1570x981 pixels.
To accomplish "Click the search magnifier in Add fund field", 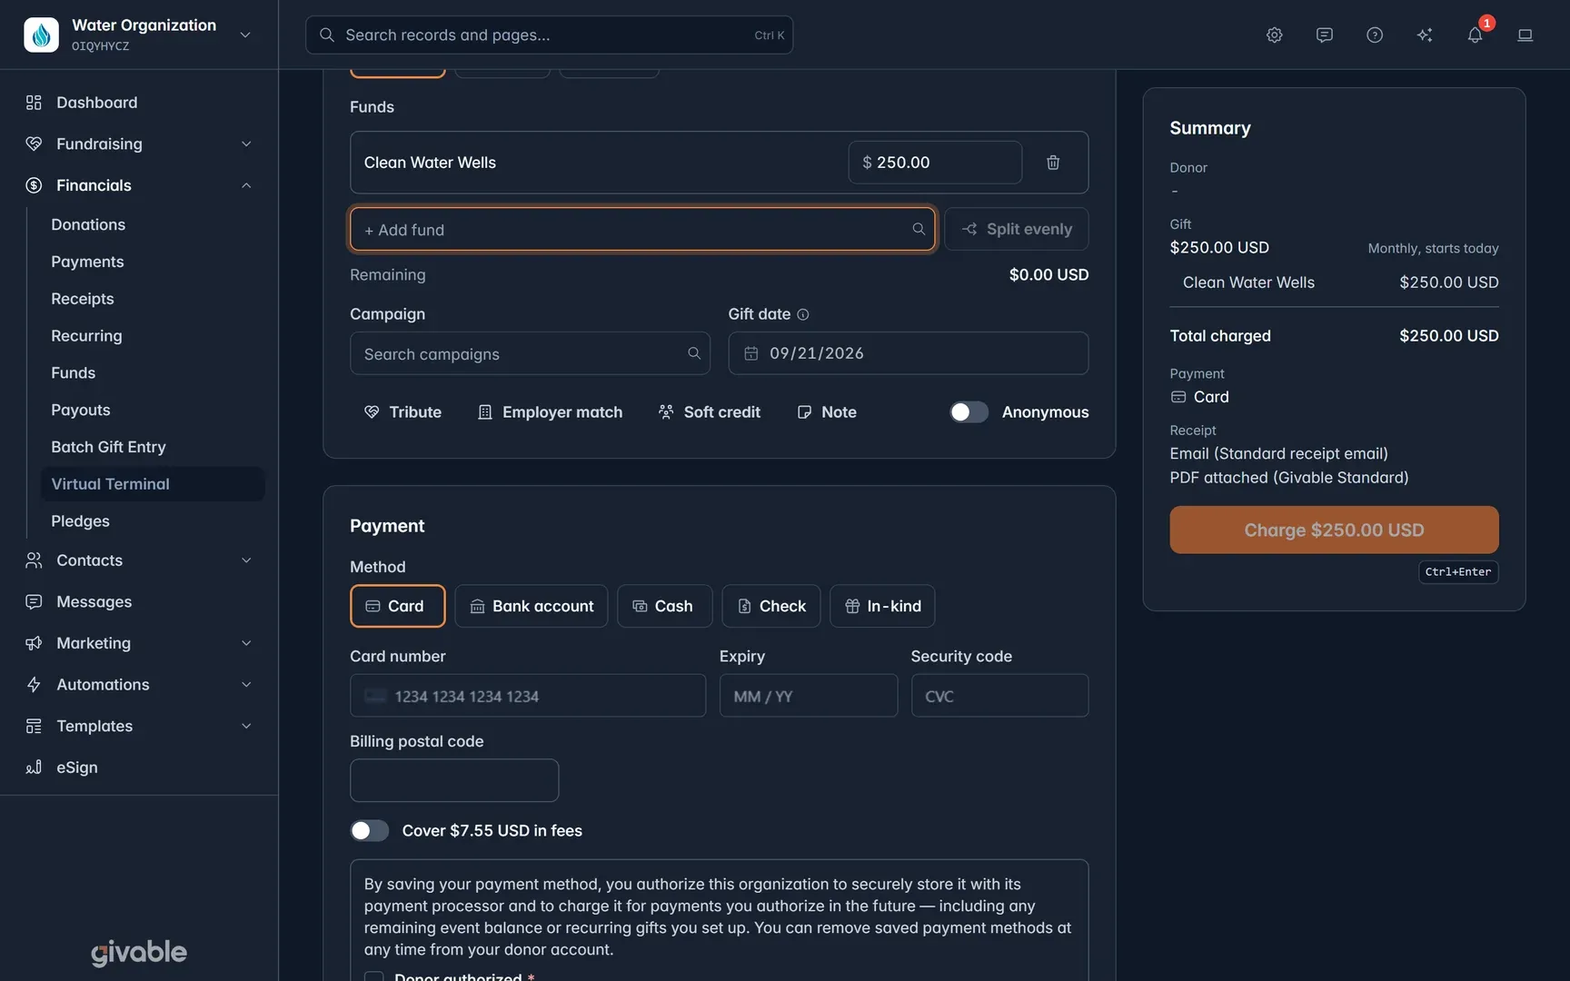I will tap(919, 229).
